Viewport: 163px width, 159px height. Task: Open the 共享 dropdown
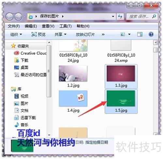(x=60, y=34)
